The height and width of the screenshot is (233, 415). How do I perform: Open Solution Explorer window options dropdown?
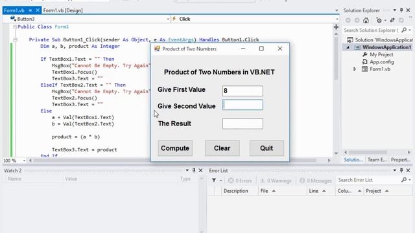click(x=394, y=10)
